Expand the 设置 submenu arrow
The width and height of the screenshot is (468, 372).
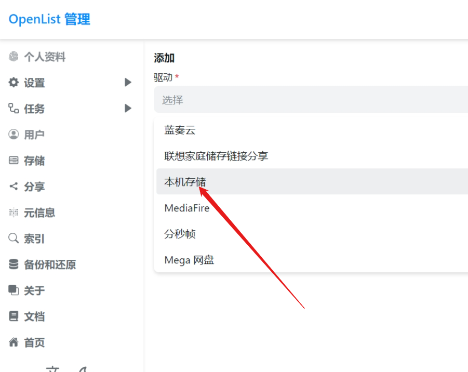(x=128, y=83)
